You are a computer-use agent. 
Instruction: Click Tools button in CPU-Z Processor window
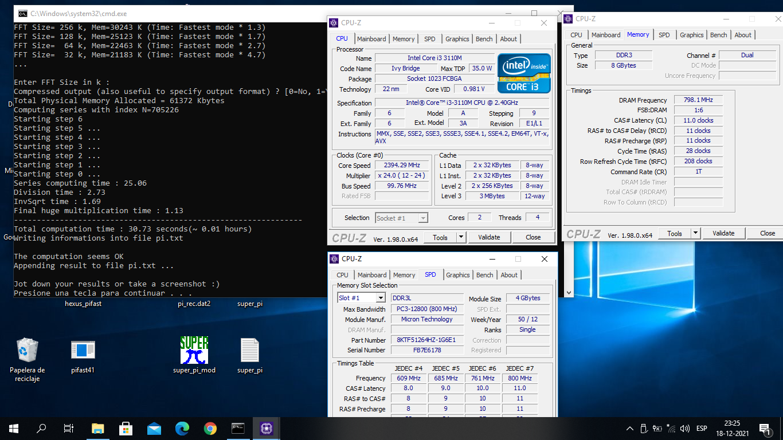440,237
